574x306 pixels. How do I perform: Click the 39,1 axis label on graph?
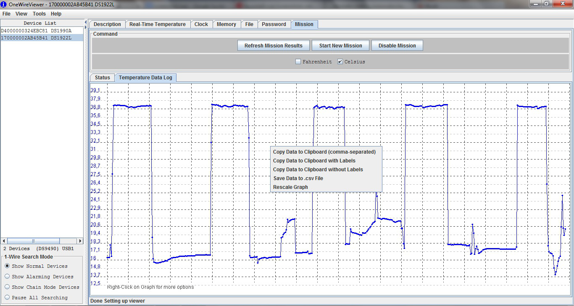[95, 91]
